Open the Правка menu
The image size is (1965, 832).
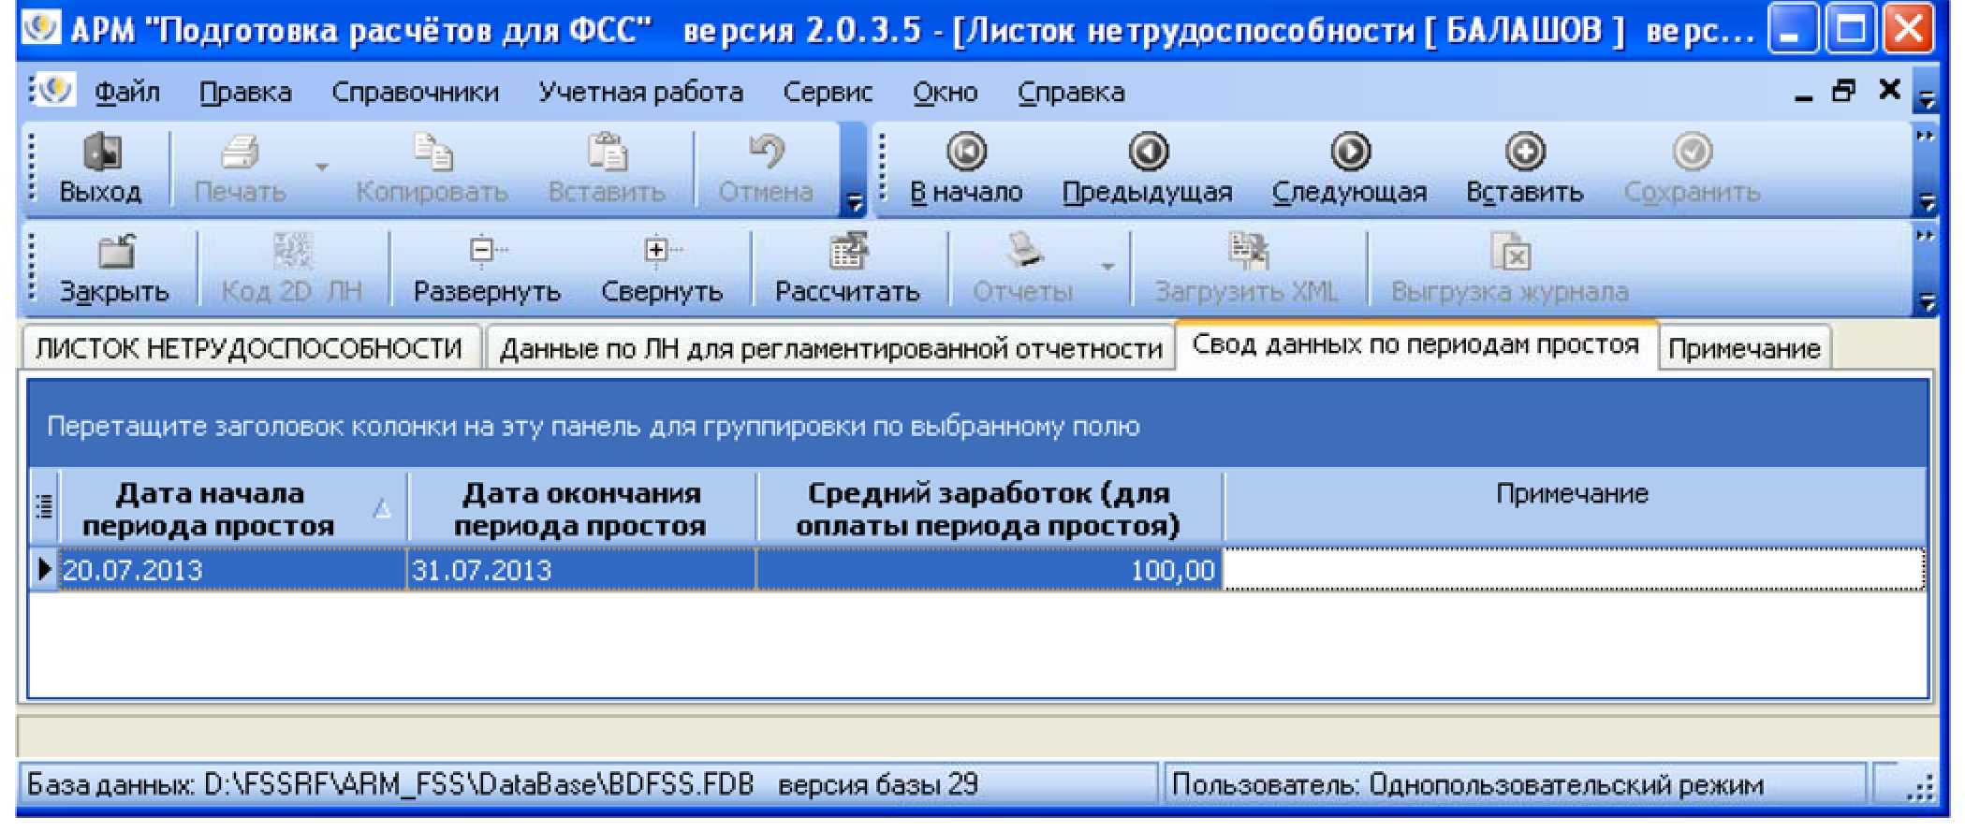245,92
